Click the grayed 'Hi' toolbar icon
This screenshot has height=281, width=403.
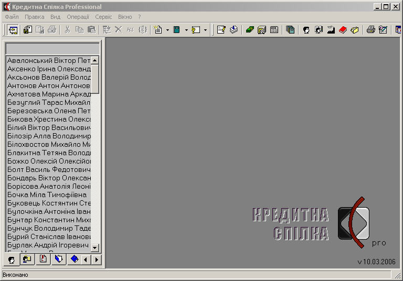click(x=130, y=30)
